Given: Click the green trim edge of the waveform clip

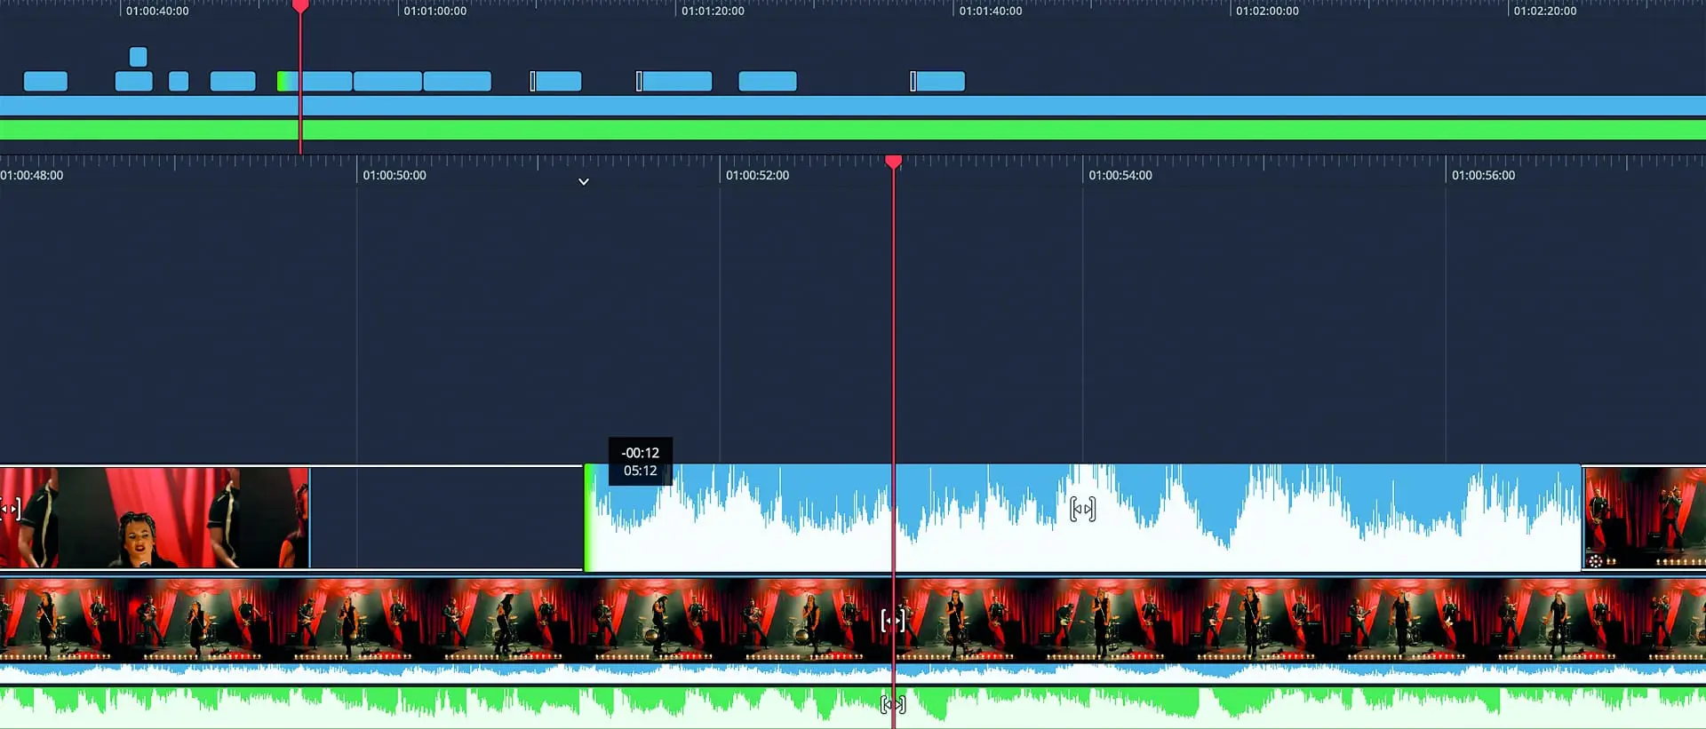Looking at the screenshot, I should click(588, 518).
